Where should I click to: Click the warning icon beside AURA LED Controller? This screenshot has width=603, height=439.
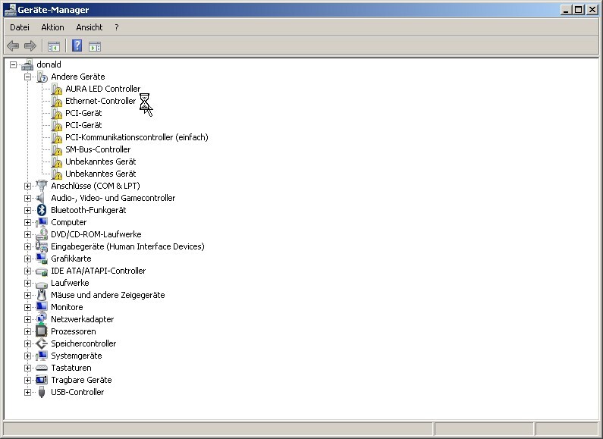tap(56, 89)
